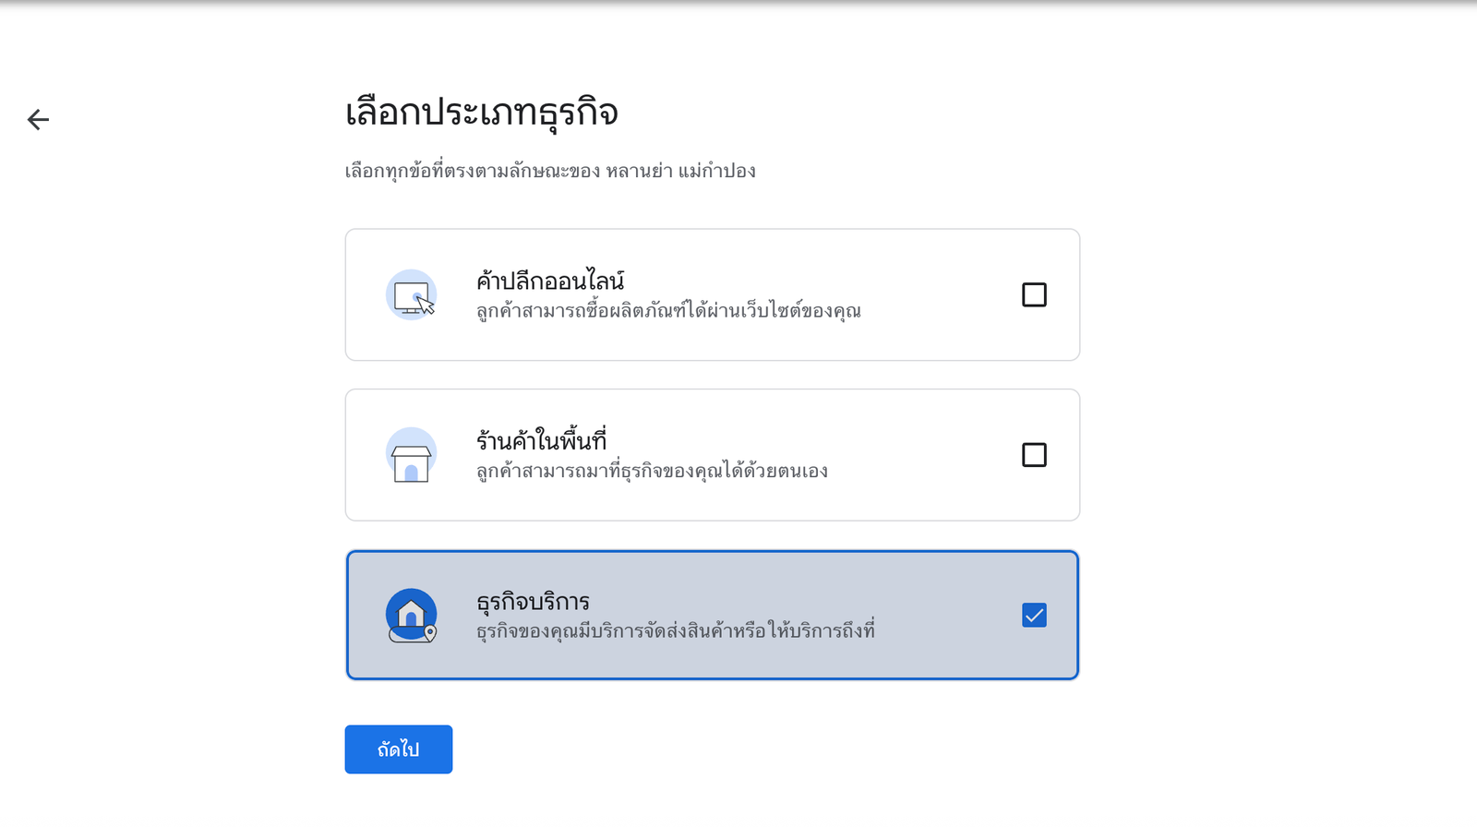
Task: Select the ร้านค้าในพื้นที่ title text
Action: pos(541,440)
